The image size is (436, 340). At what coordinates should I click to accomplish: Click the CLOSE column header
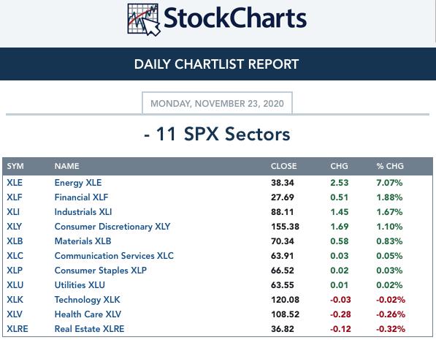pos(283,166)
